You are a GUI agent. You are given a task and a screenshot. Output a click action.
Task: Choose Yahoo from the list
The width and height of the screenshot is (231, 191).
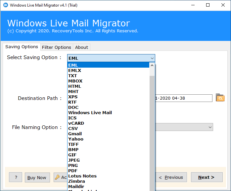(x=108, y=139)
